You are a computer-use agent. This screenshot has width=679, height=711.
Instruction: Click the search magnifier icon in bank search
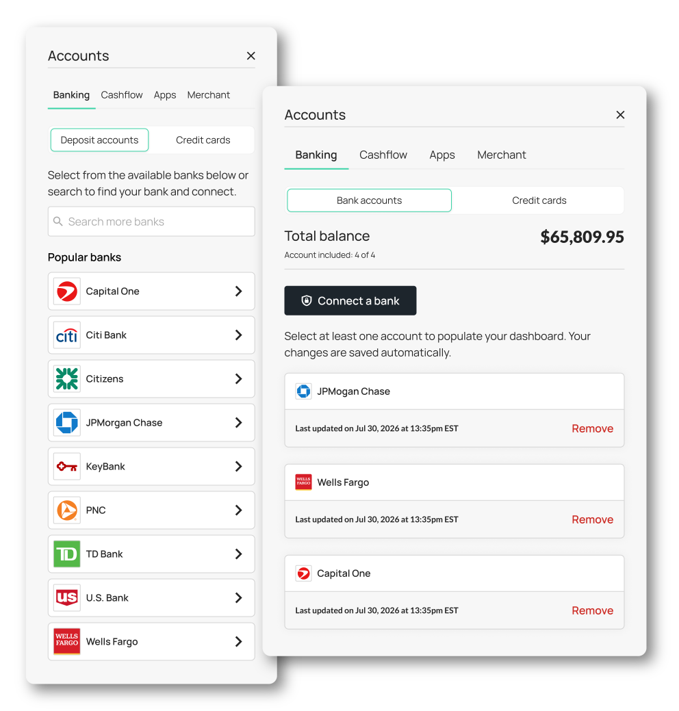coord(58,221)
